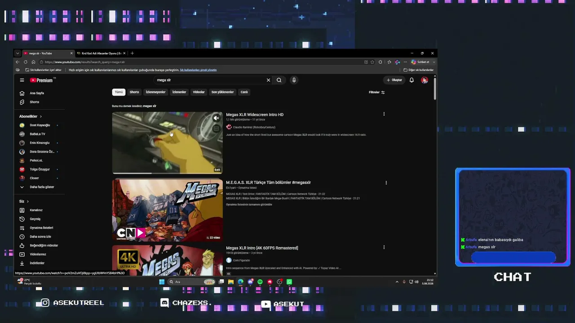
Task: Open the Dost Kayaoğlu subscription
Action: tap(40, 125)
